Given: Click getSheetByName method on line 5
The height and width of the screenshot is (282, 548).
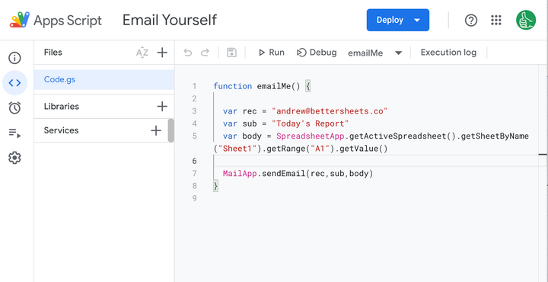Looking at the screenshot, I should [x=495, y=136].
